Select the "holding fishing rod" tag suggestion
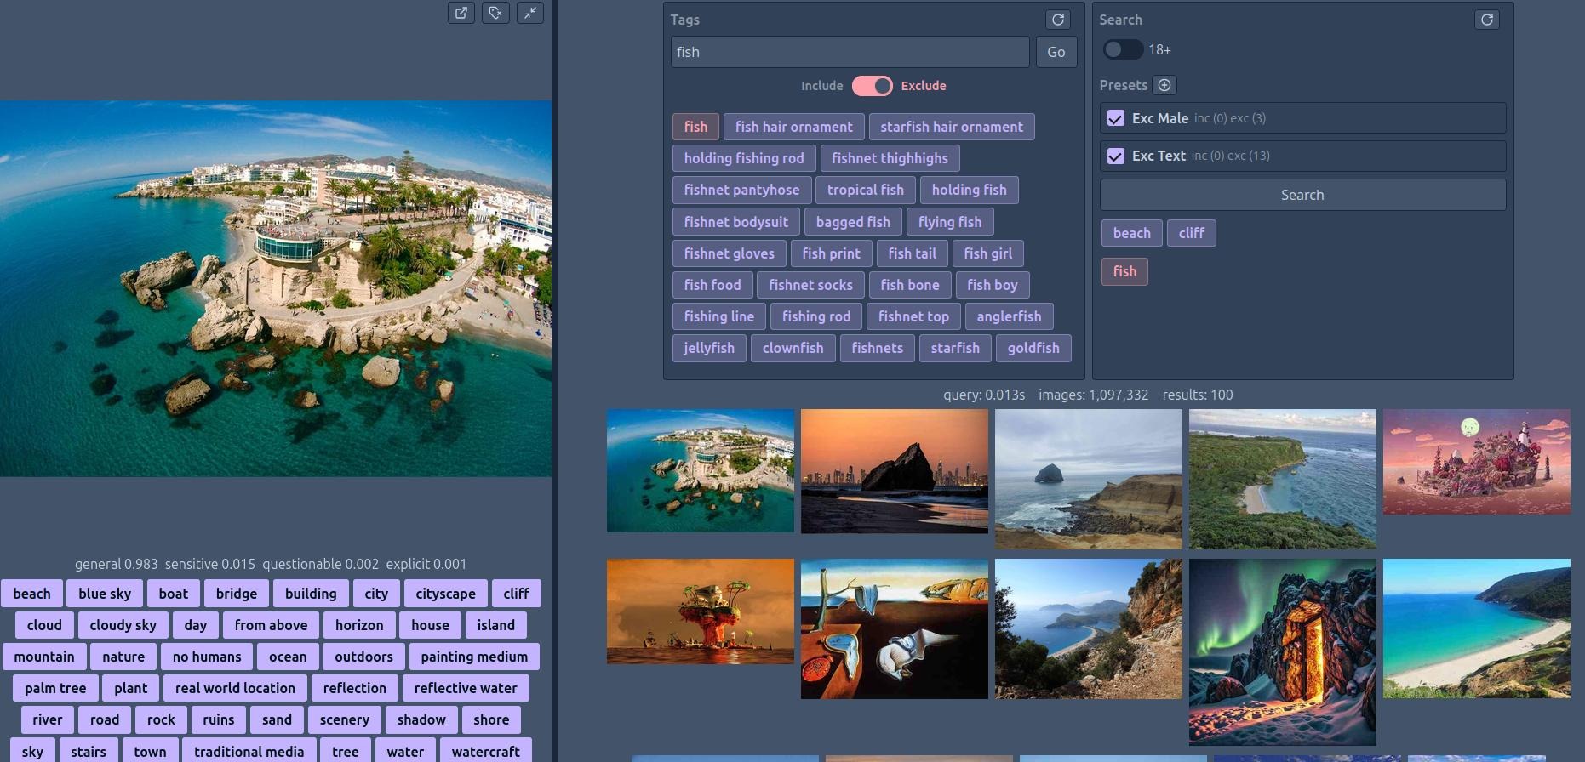1585x762 pixels. pyautogui.click(x=744, y=158)
